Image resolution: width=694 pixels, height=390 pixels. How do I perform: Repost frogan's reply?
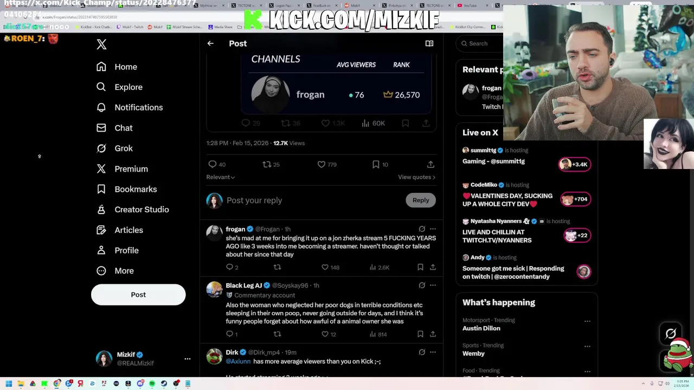click(x=277, y=267)
